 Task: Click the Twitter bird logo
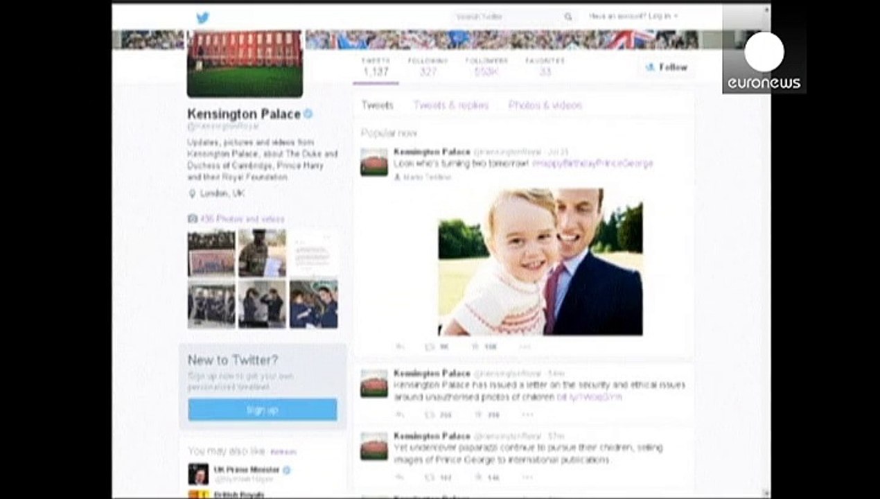pyautogui.click(x=202, y=17)
